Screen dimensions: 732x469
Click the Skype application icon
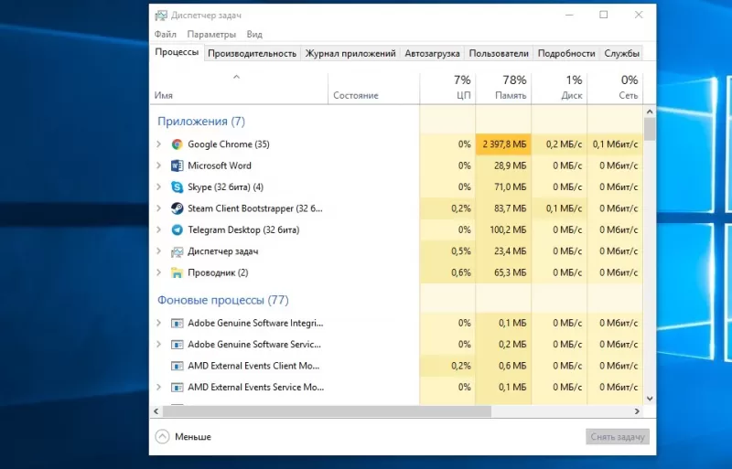click(x=178, y=187)
